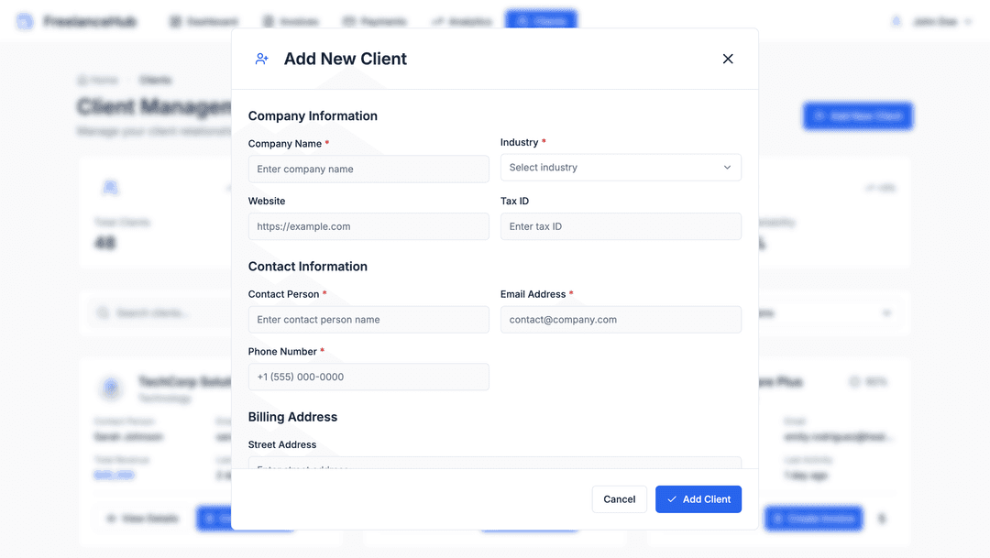Viewport: 990px width, 558px height.
Task: Open the filter dropdown right of client search
Action: click(x=825, y=313)
